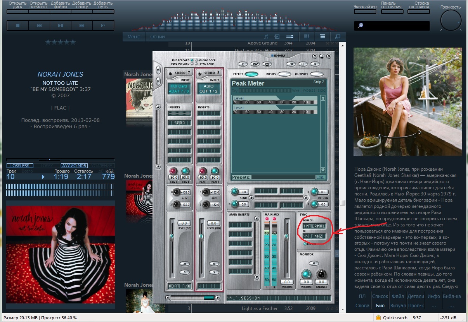Click the Edit button next to Presets
This screenshot has height=322, width=468.
pos(321,177)
